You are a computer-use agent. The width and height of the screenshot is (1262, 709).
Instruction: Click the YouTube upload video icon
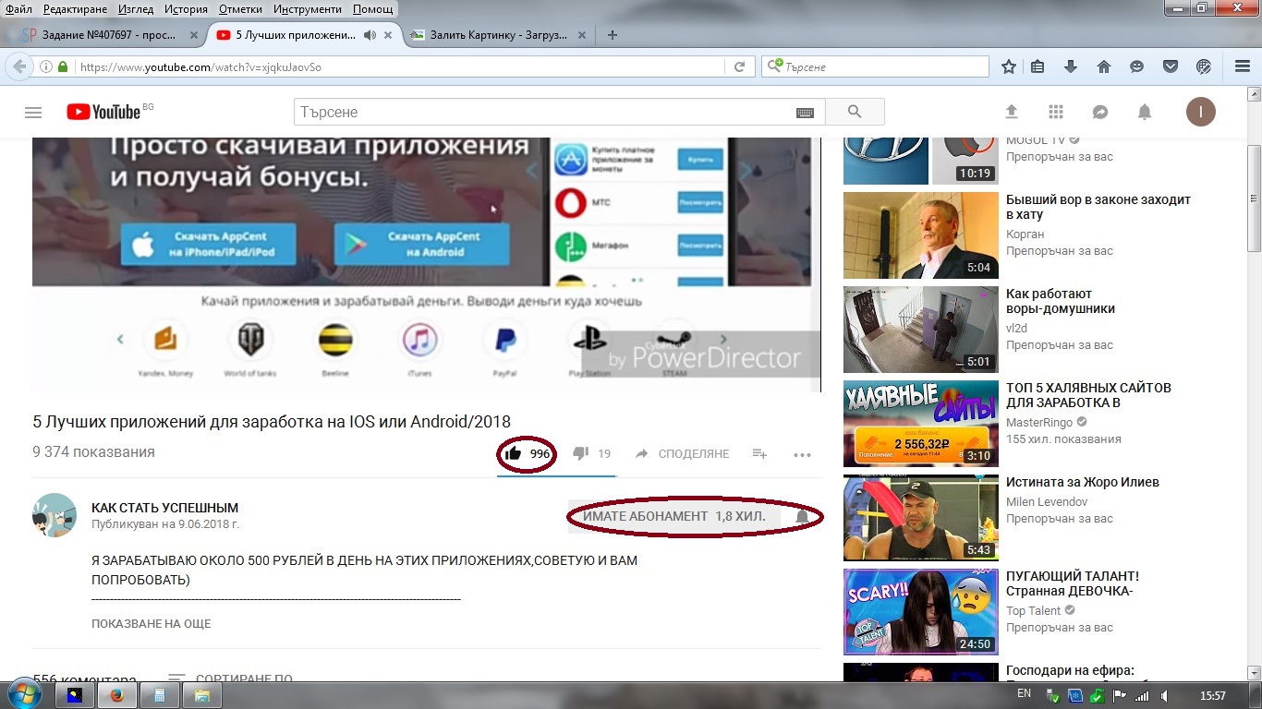[1012, 112]
